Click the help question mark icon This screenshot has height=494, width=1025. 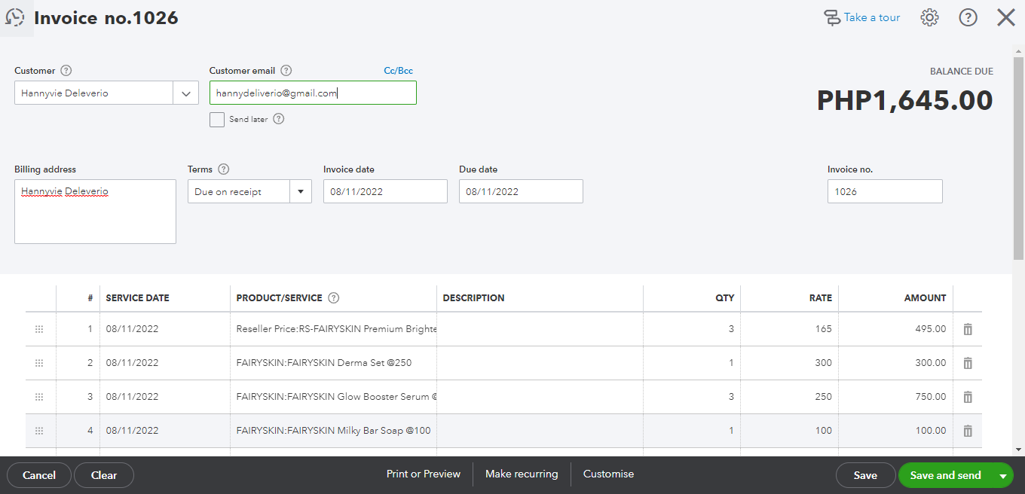pyautogui.click(x=968, y=17)
